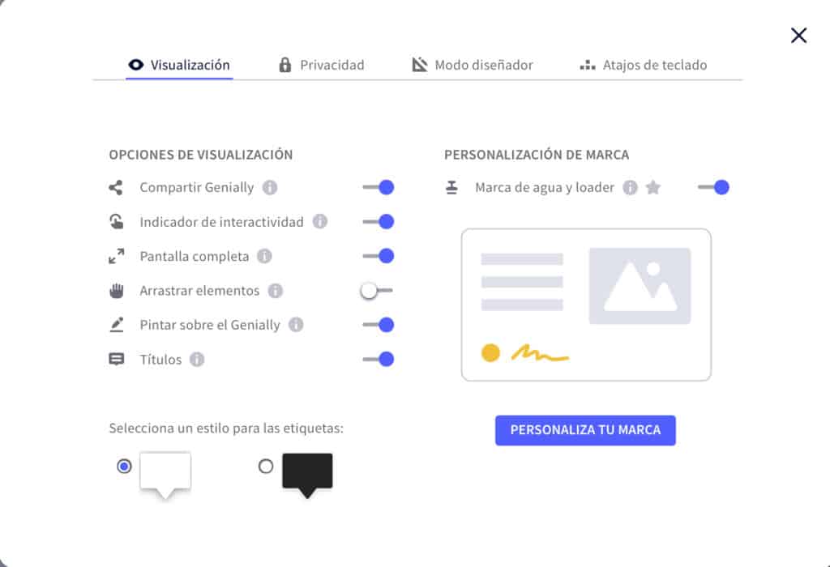Viewport: 830px width, 567px height.
Task: Click the Arrastrar elementos label
Action: (199, 290)
